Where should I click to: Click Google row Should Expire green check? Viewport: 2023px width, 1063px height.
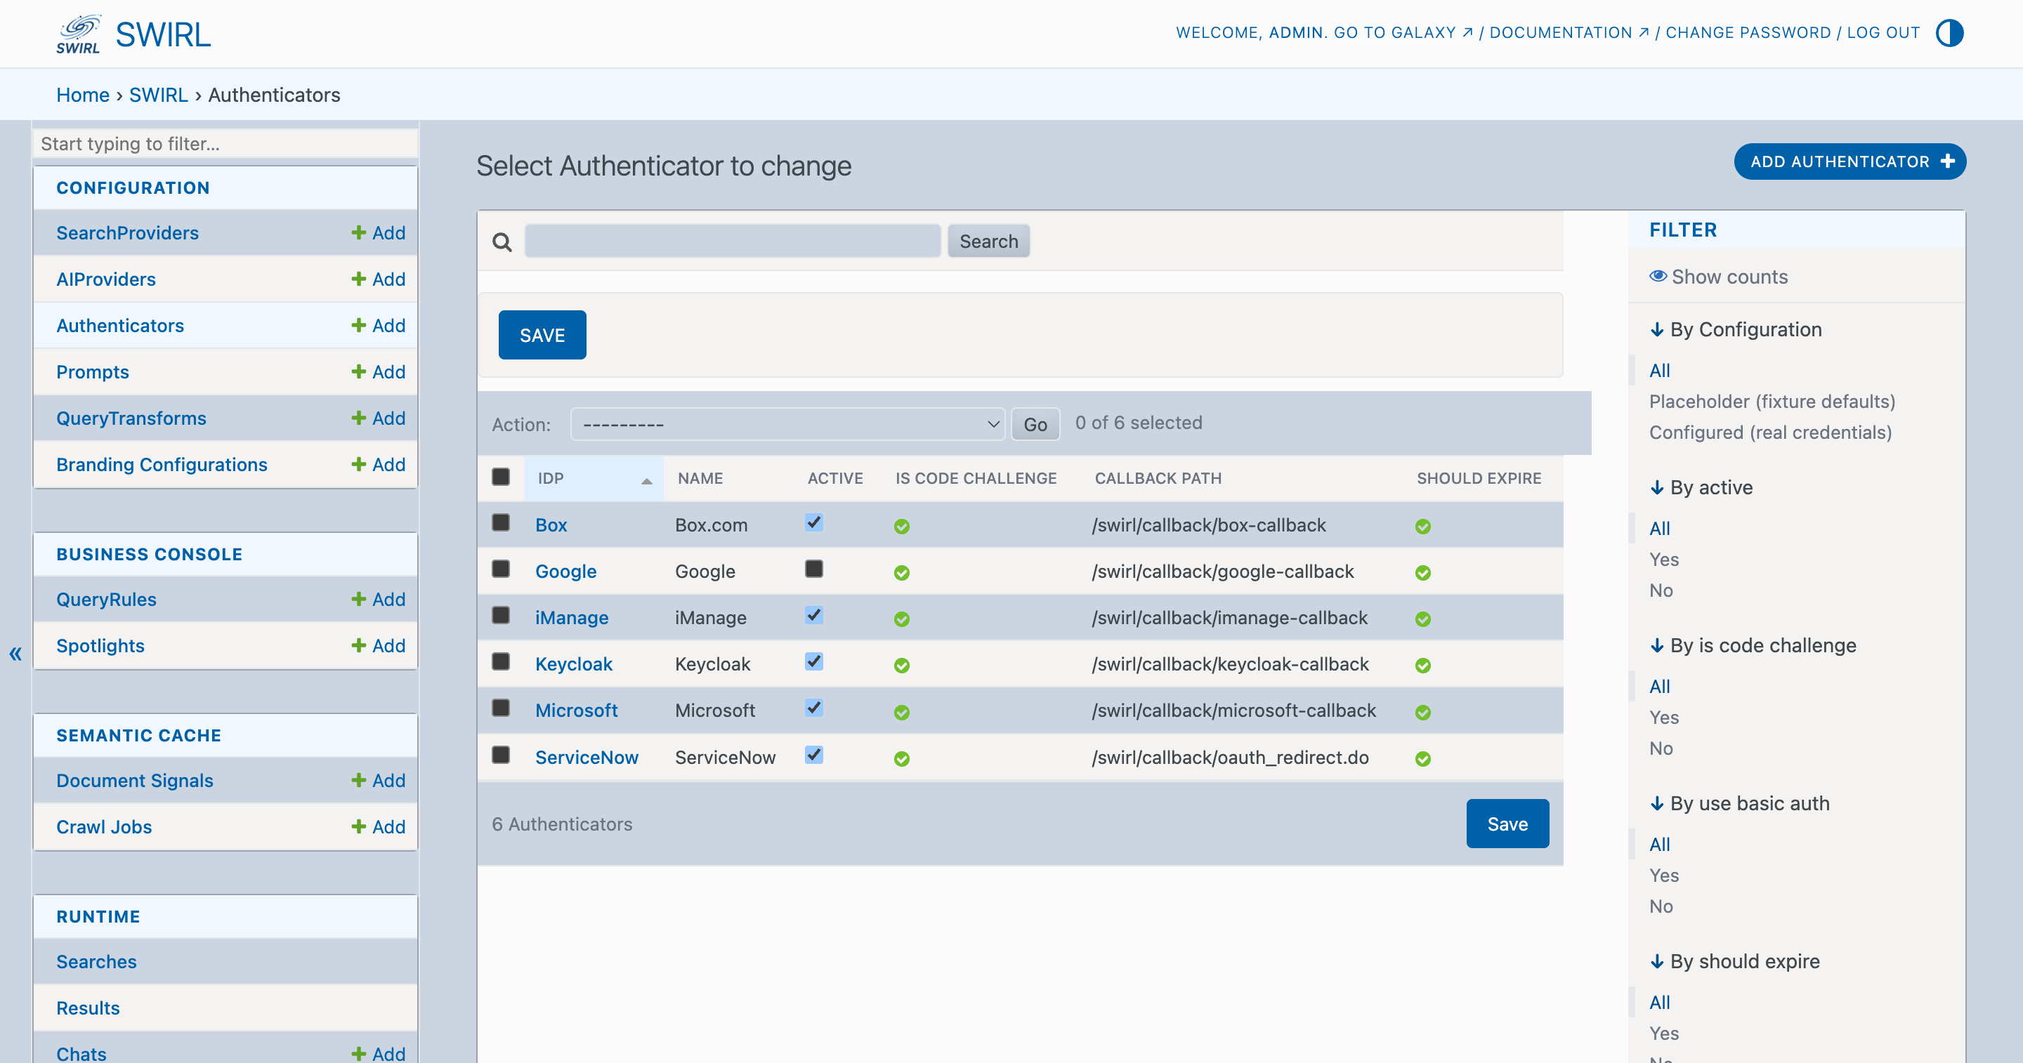[x=1423, y=572]
